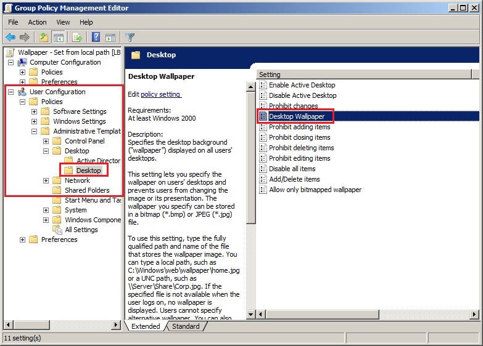Click the Export List toolbar icon
The height and width of the screenshot is (346, 483).
[77, 37]
